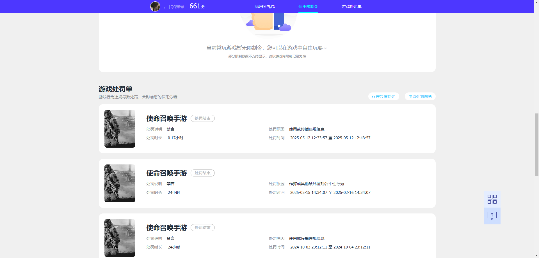Click 申请处罚减免 button
Image resolution: width=539 pixels, height=258 pixels.
(420, 96)
